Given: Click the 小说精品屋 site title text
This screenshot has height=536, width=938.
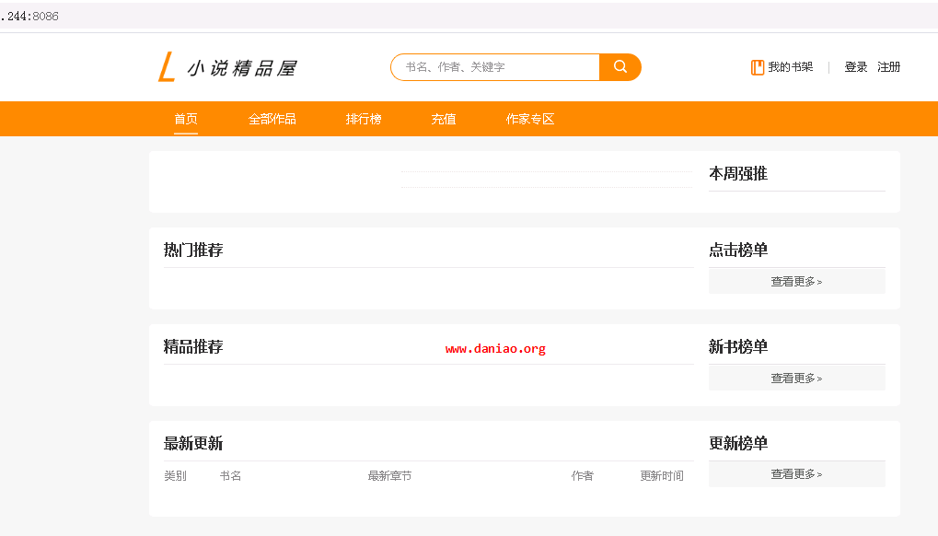Looking at the screenshot, I should point(241,68).
